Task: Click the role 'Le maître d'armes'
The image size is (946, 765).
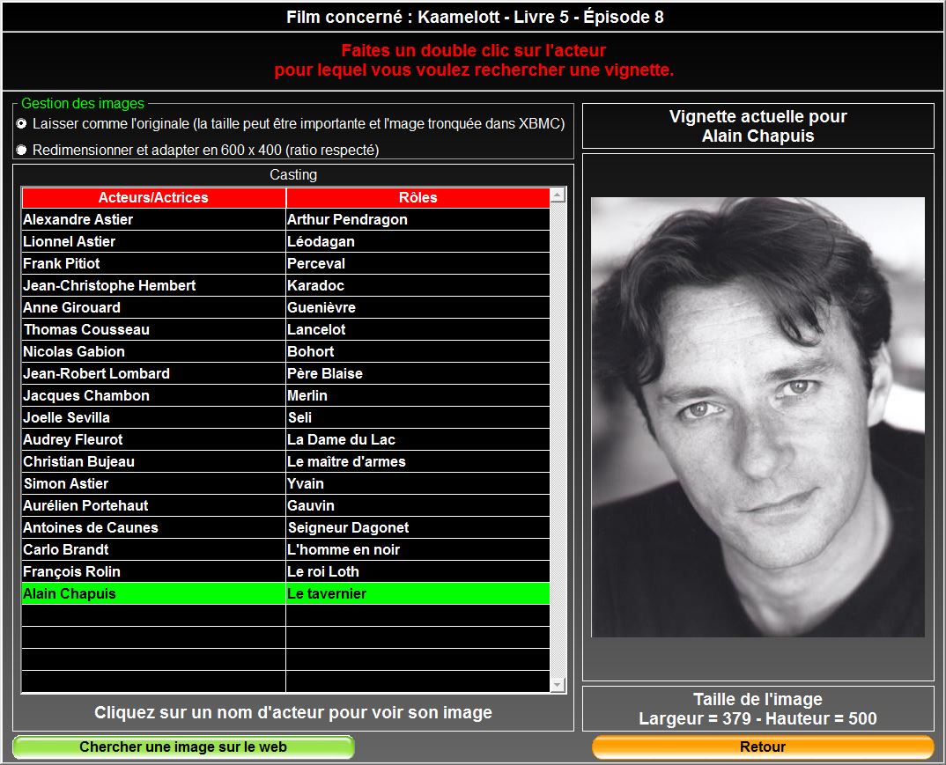Action: pos(418,462)
